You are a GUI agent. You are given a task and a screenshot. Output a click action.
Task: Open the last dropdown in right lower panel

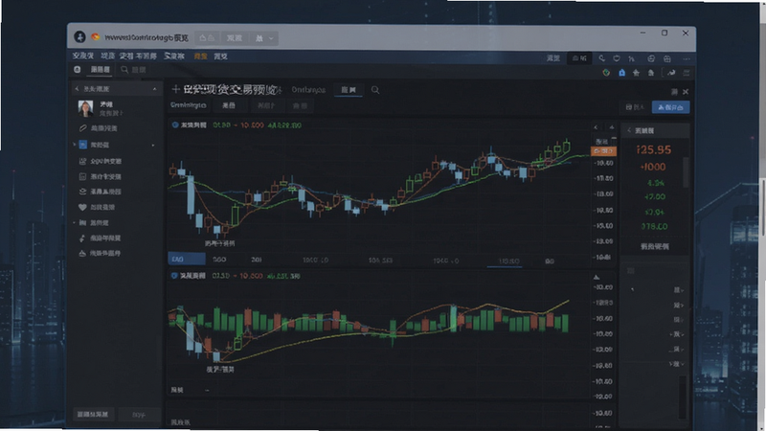click(677, 364)
